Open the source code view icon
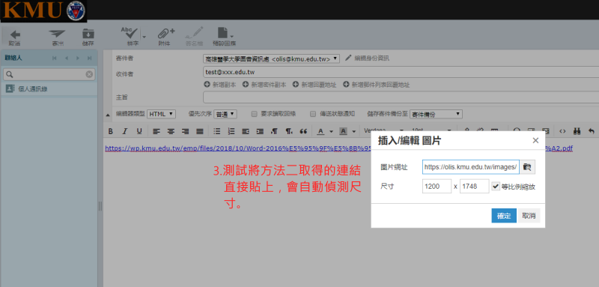The width and height of the screenshot is (599, 287). tap(562, 131)
